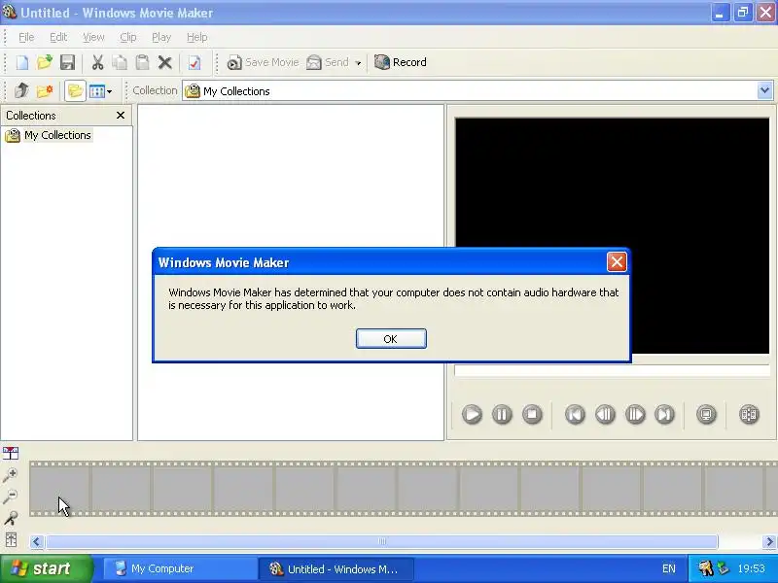778x583 pixels.
Task: Open the View menu
Action: pyautogui.click(x=93, y=37)
